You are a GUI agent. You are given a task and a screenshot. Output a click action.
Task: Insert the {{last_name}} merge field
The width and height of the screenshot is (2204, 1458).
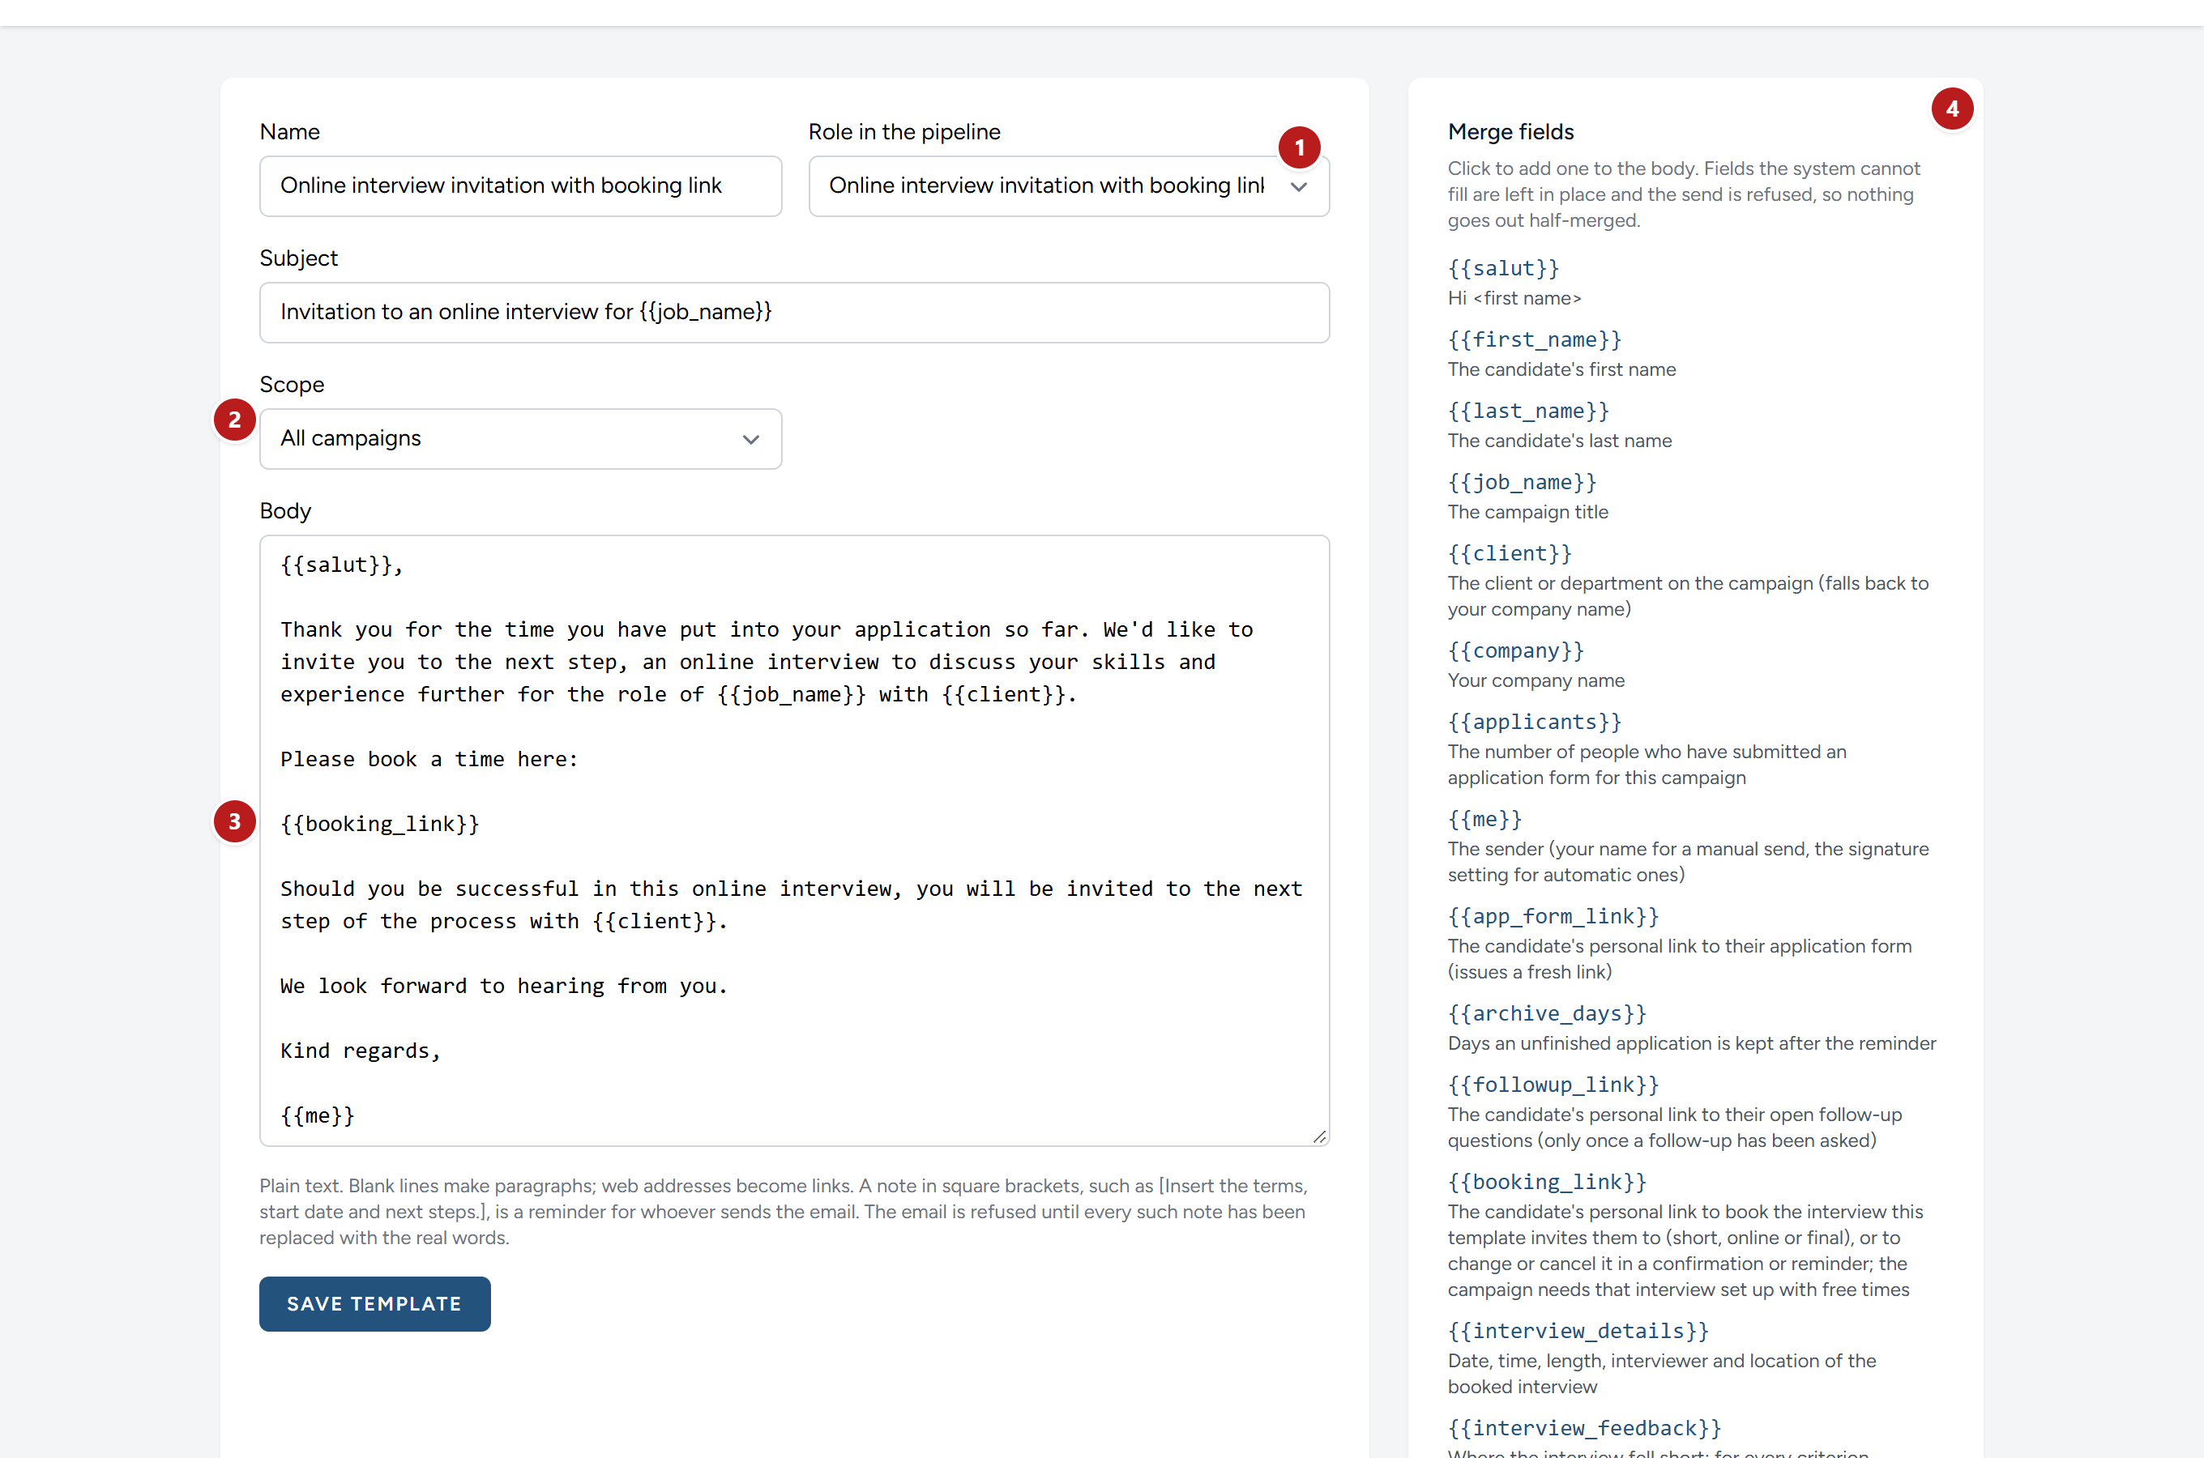pyautogui.click(x=1528, y=411)
